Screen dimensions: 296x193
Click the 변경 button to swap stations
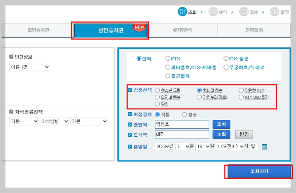244,134
